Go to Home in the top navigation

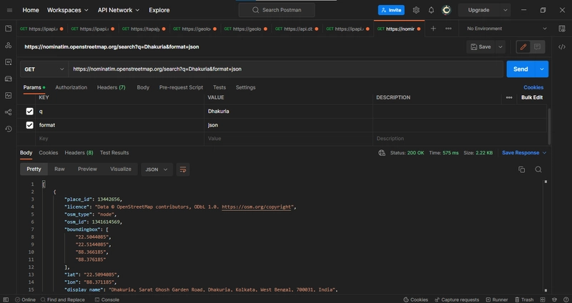click(31, 10)
